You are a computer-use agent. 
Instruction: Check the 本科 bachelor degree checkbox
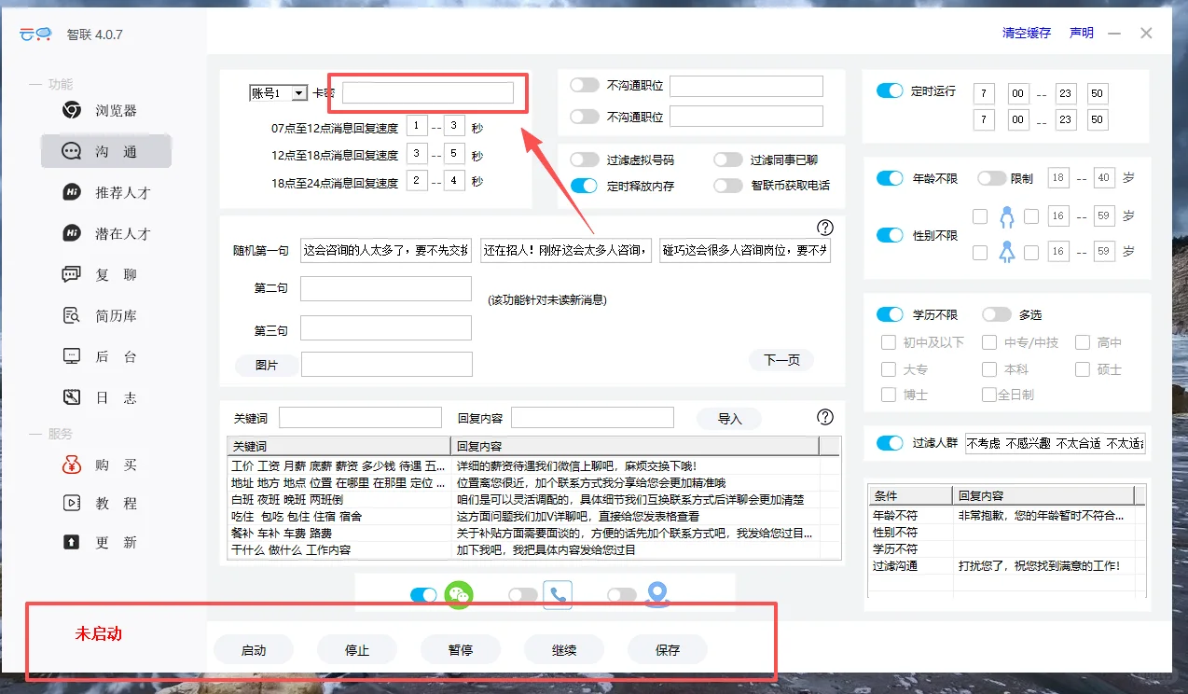point(989,368)
